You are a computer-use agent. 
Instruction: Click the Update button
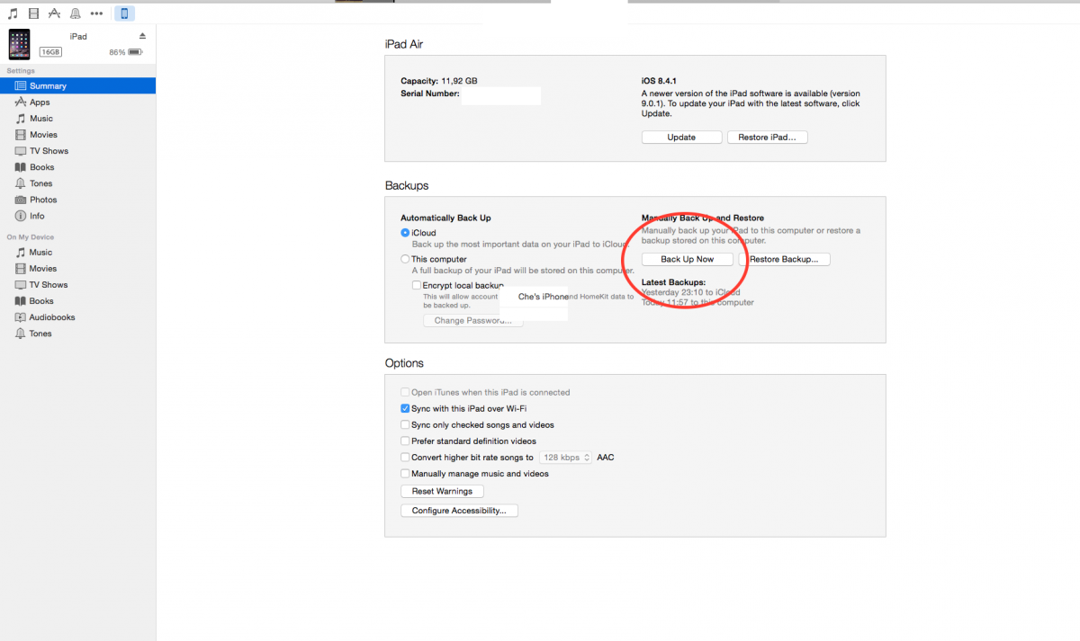(681, 138)
